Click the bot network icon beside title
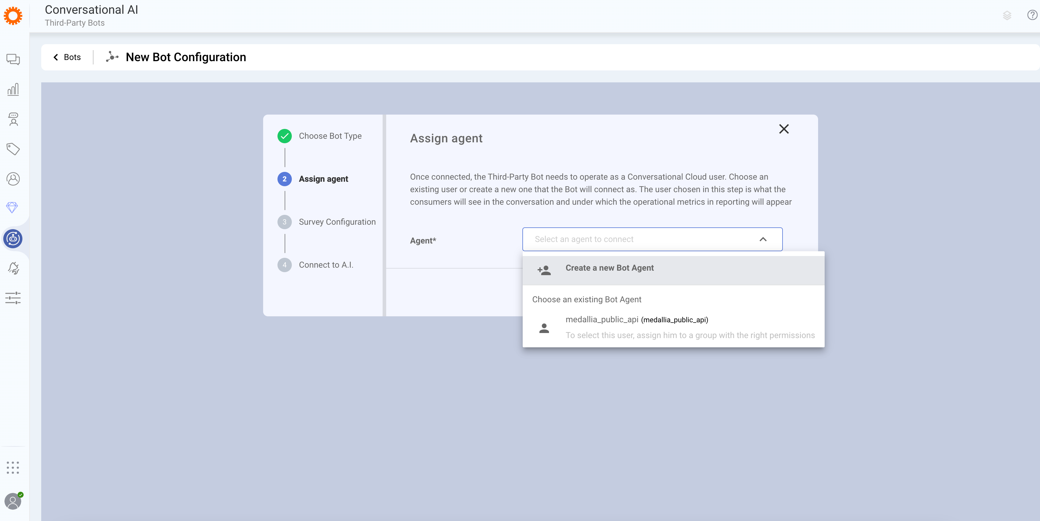 click(112, 57)
